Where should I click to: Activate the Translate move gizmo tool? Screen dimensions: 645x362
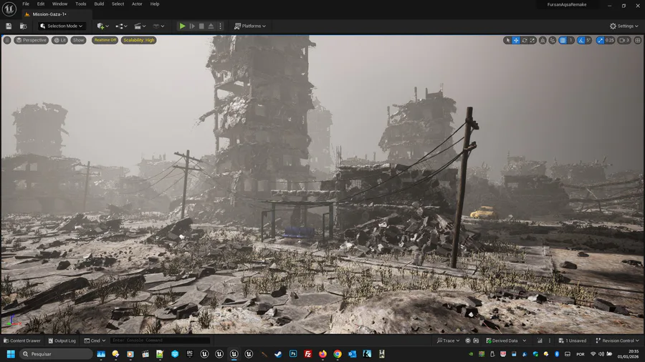point(516,40)
